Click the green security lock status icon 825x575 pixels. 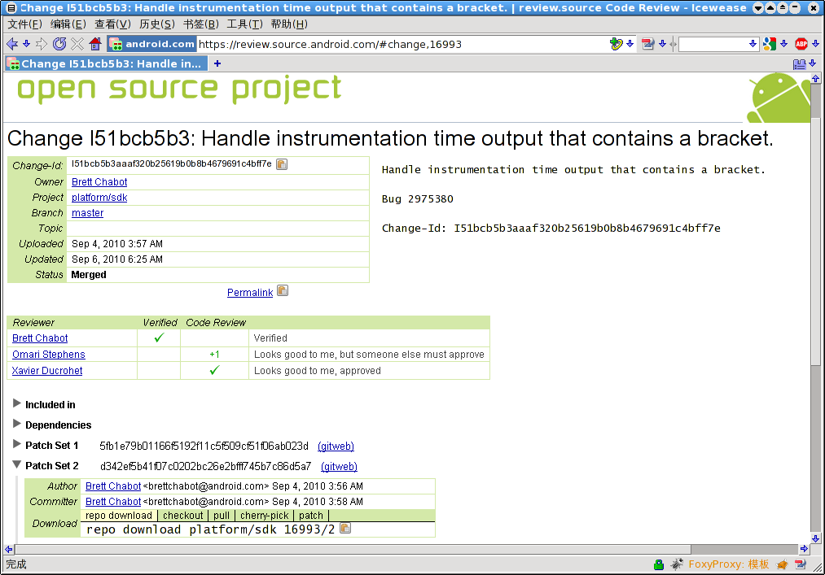point(659,564)
